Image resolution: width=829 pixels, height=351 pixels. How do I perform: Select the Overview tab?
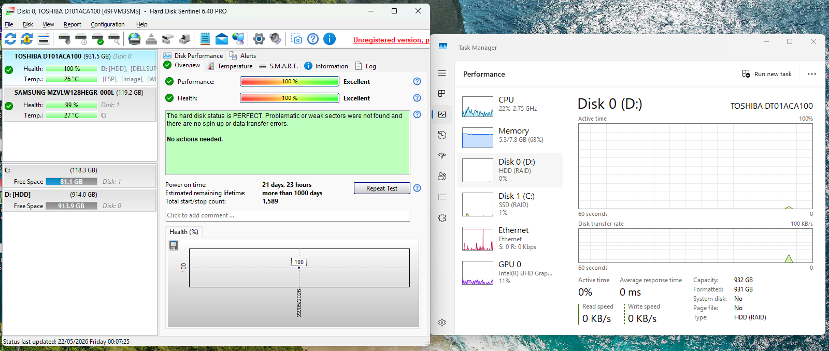[182, 65]
